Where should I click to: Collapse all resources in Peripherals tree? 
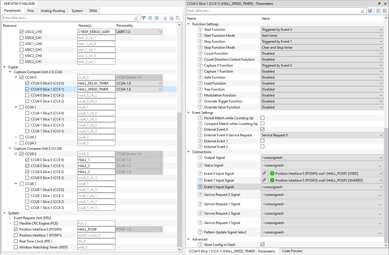coord(150,18)
